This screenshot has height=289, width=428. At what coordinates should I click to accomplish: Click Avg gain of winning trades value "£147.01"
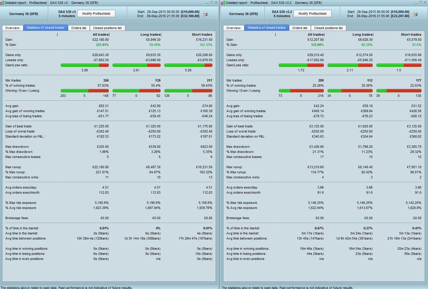[102, 111]
